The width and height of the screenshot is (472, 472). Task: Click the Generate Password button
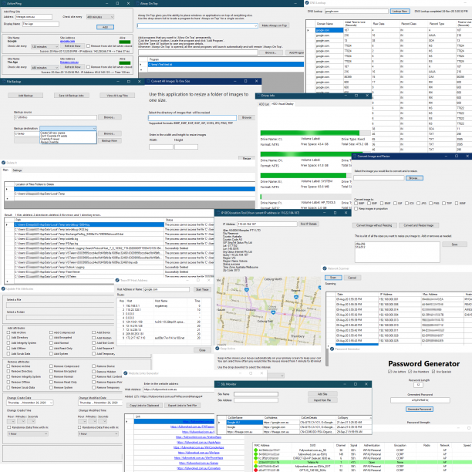point(420,410)
